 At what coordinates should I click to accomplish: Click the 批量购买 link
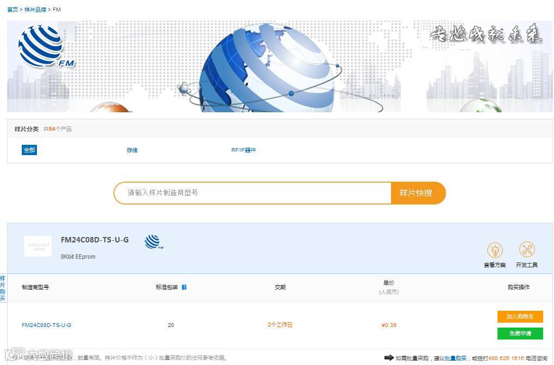456,358
